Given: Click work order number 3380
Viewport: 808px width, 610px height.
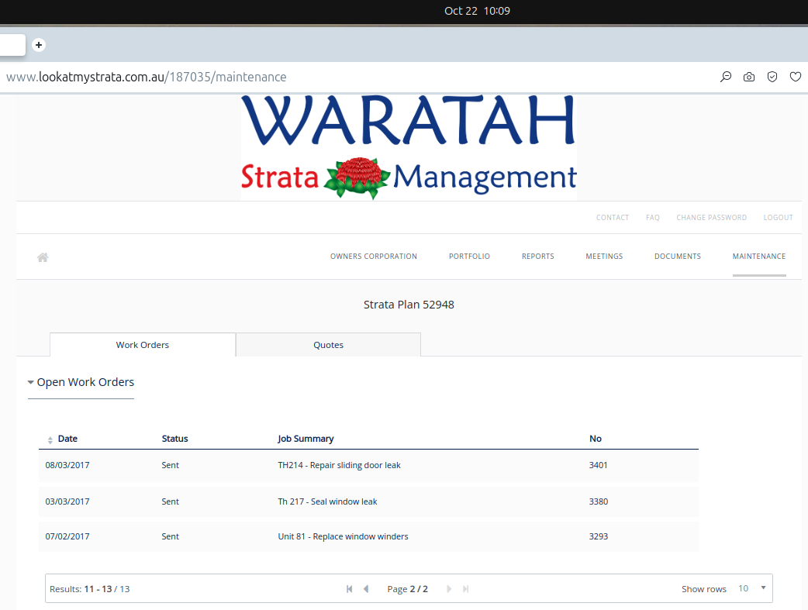Looking at the screenshot, I should pos(599,501).
